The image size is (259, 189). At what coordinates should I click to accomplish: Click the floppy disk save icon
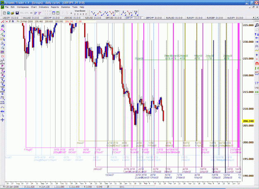pos(17,13)
